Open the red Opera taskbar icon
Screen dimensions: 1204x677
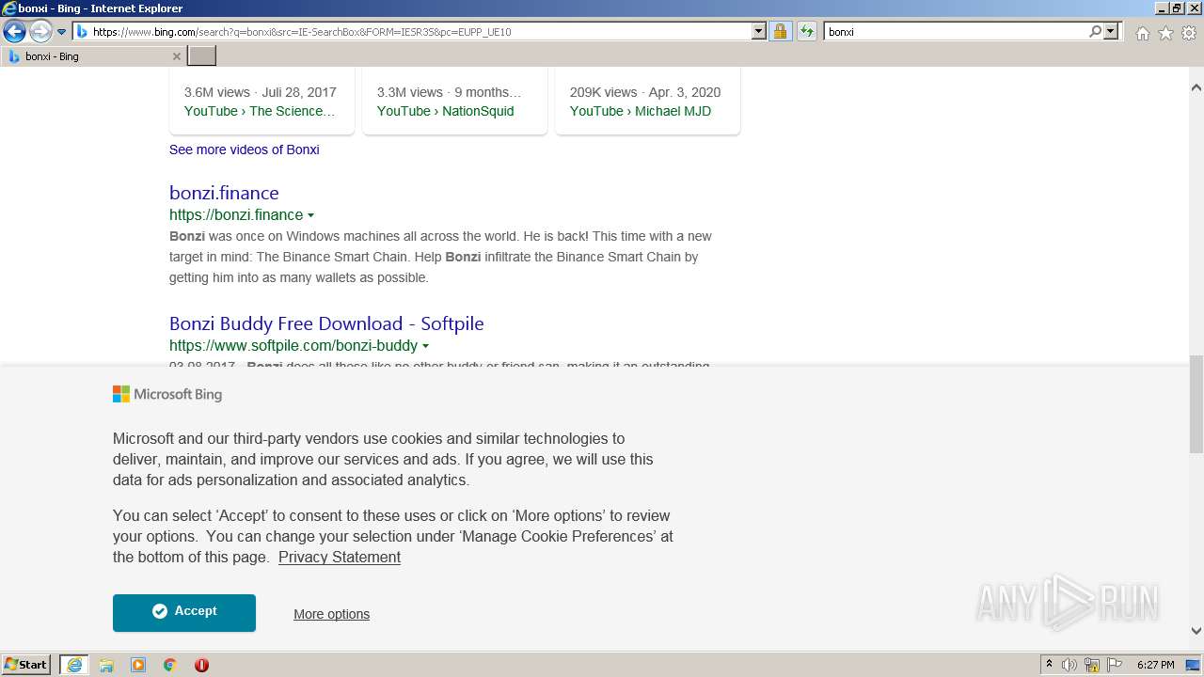point(201,665)
